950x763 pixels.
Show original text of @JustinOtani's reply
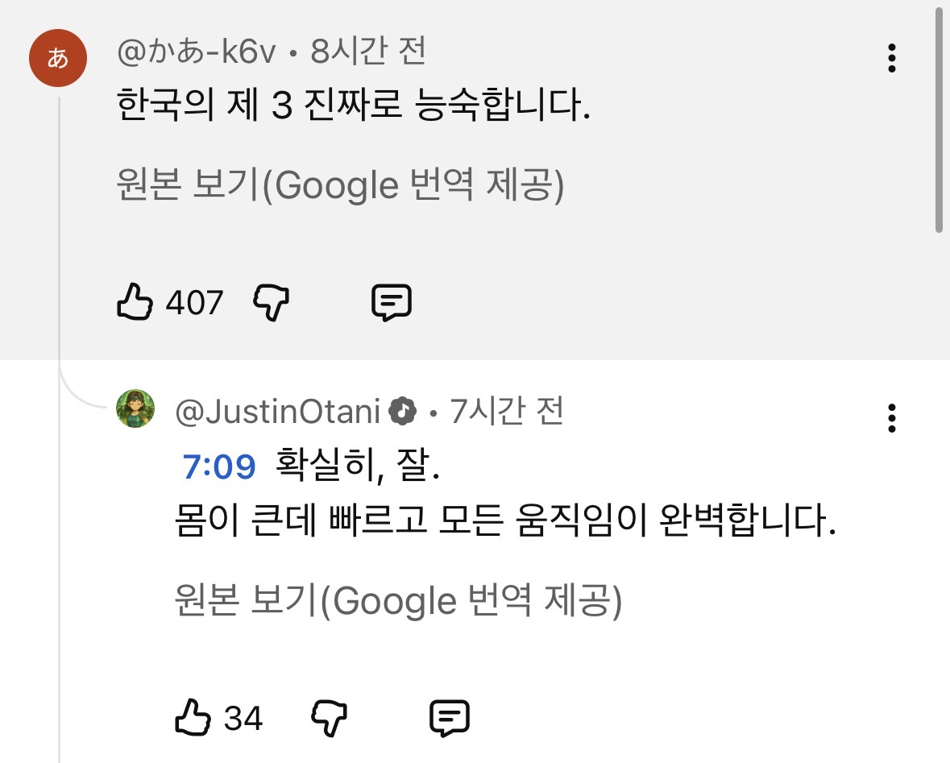click(x=398, y=601)
